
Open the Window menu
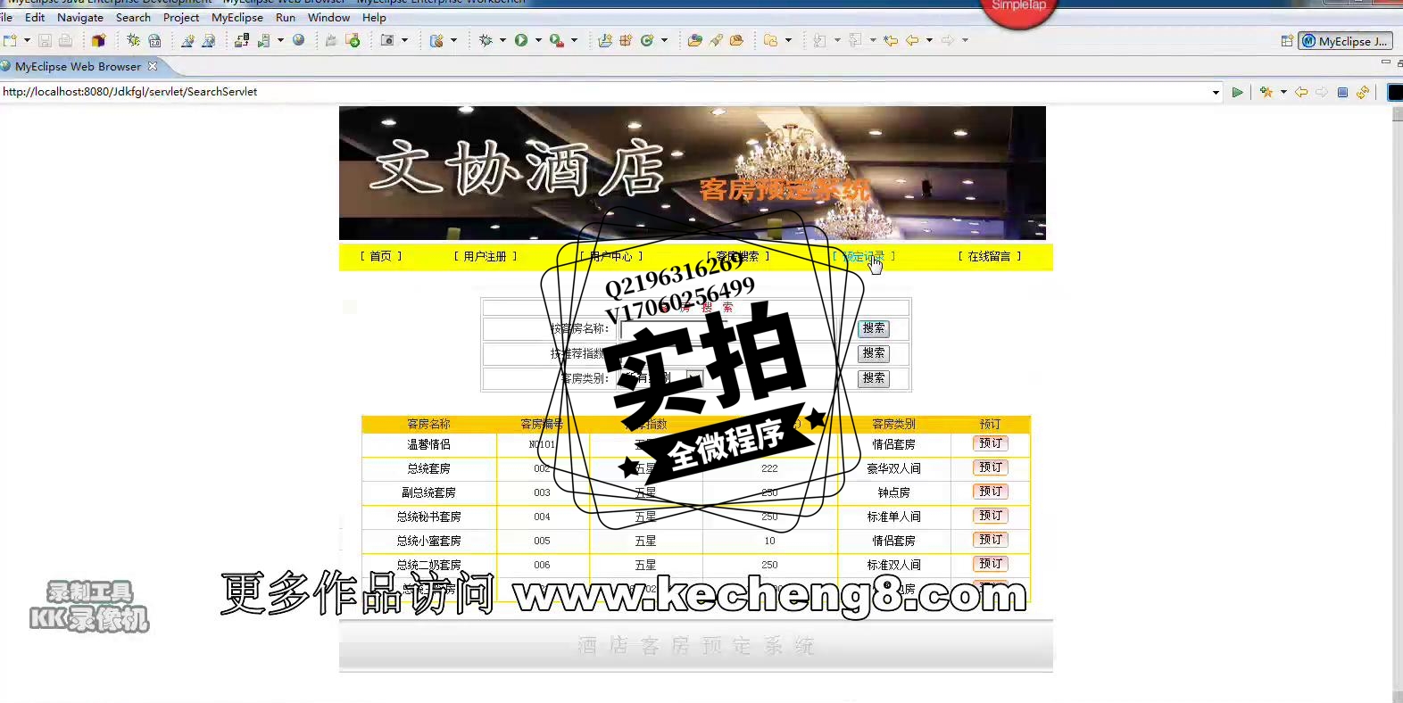point(328,17)
